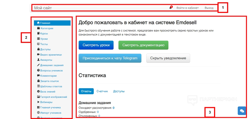The height and width of the screenshot is (119, 250).
Task: Open Защита ссылок
Action: tap(50, 81)
